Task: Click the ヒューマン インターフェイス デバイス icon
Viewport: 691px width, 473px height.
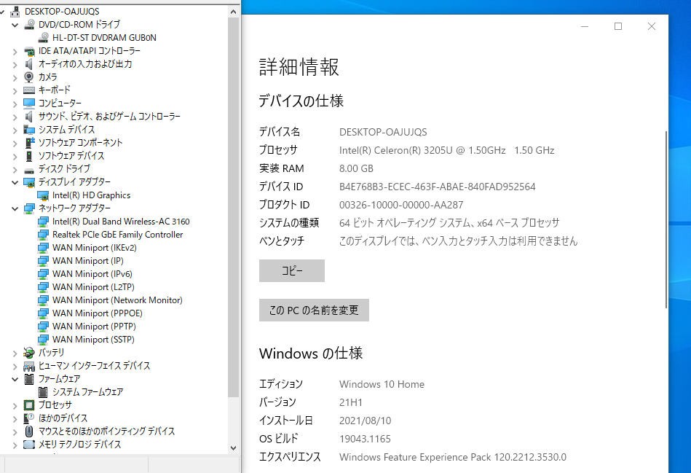Action: pos(29,366)
